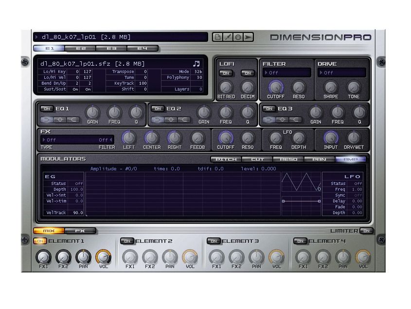Click the new program page icon
411x309 pixels.
coord(217,37)
